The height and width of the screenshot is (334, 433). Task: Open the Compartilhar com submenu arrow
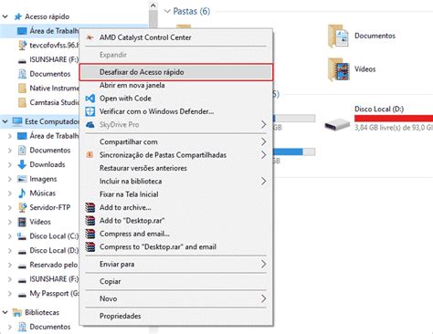pyautogui.click(x=263, y=141)
